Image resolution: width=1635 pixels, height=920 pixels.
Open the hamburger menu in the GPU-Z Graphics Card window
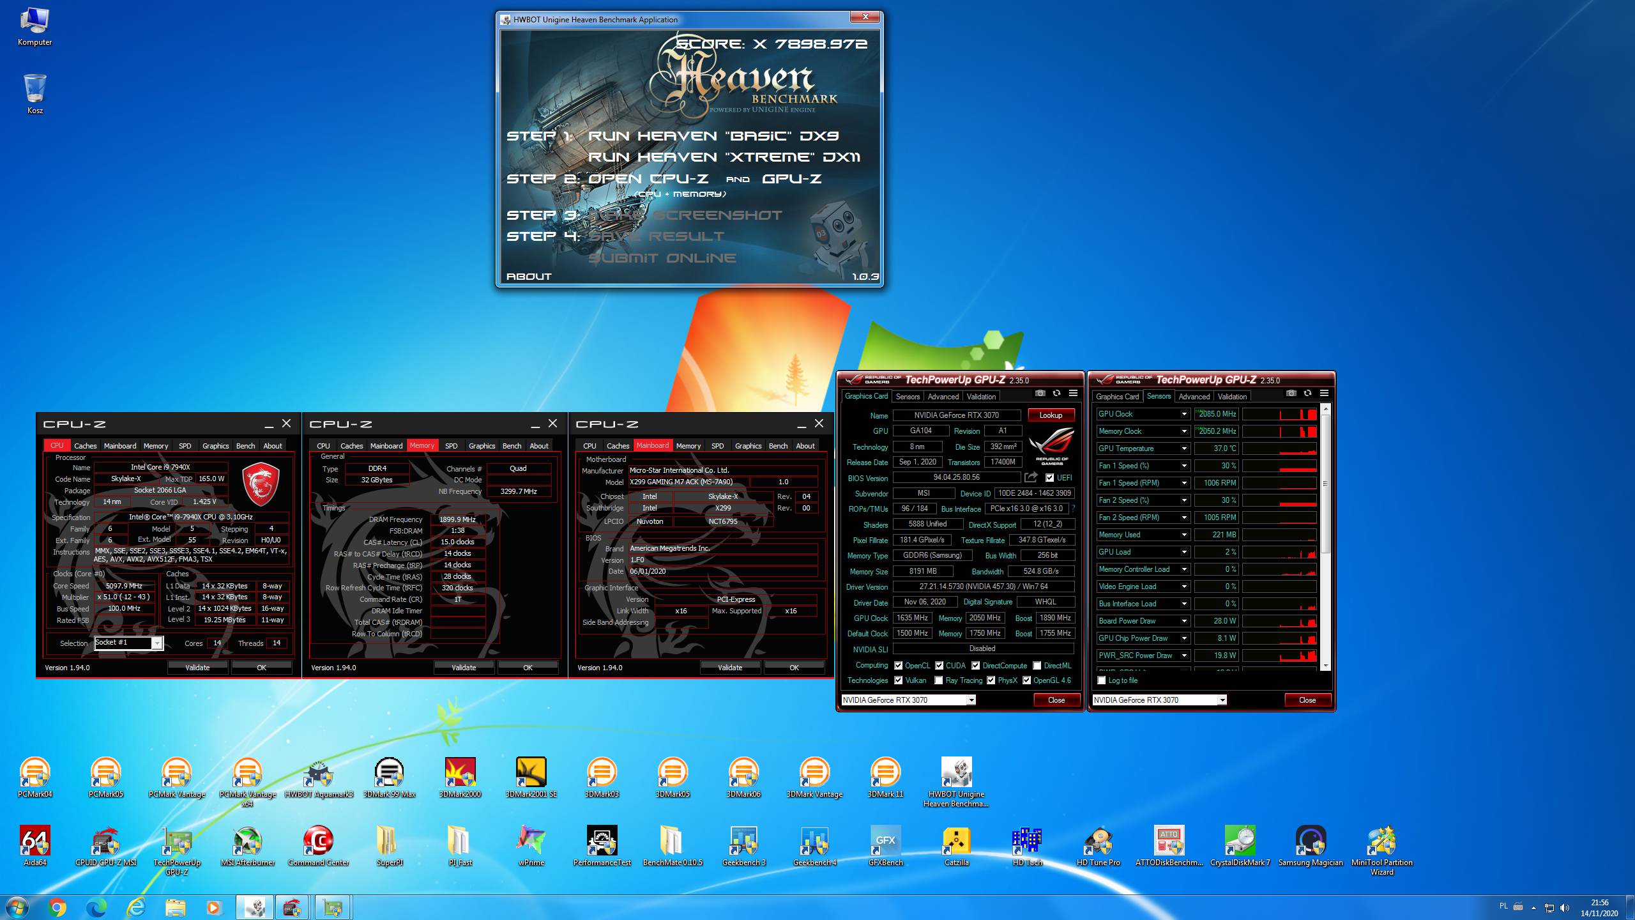coord(1073,394)
